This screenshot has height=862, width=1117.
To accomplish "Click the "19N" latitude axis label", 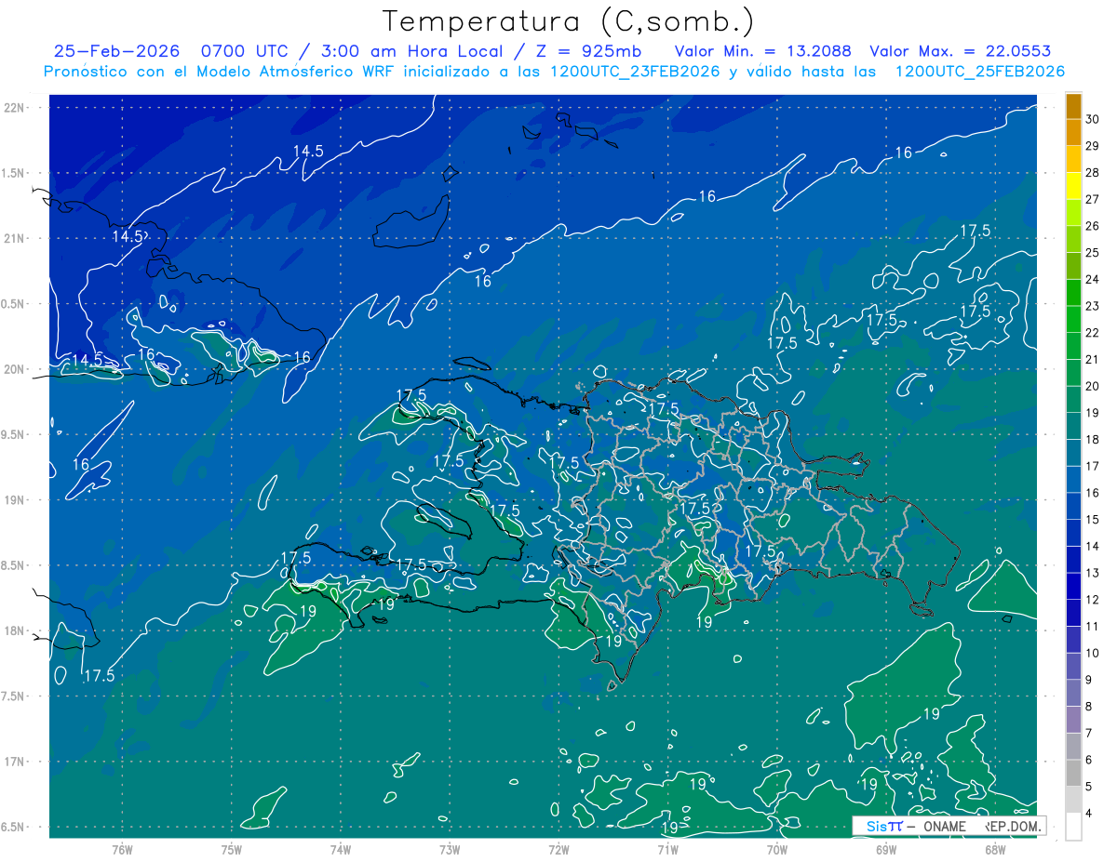I will click(15, 499).
